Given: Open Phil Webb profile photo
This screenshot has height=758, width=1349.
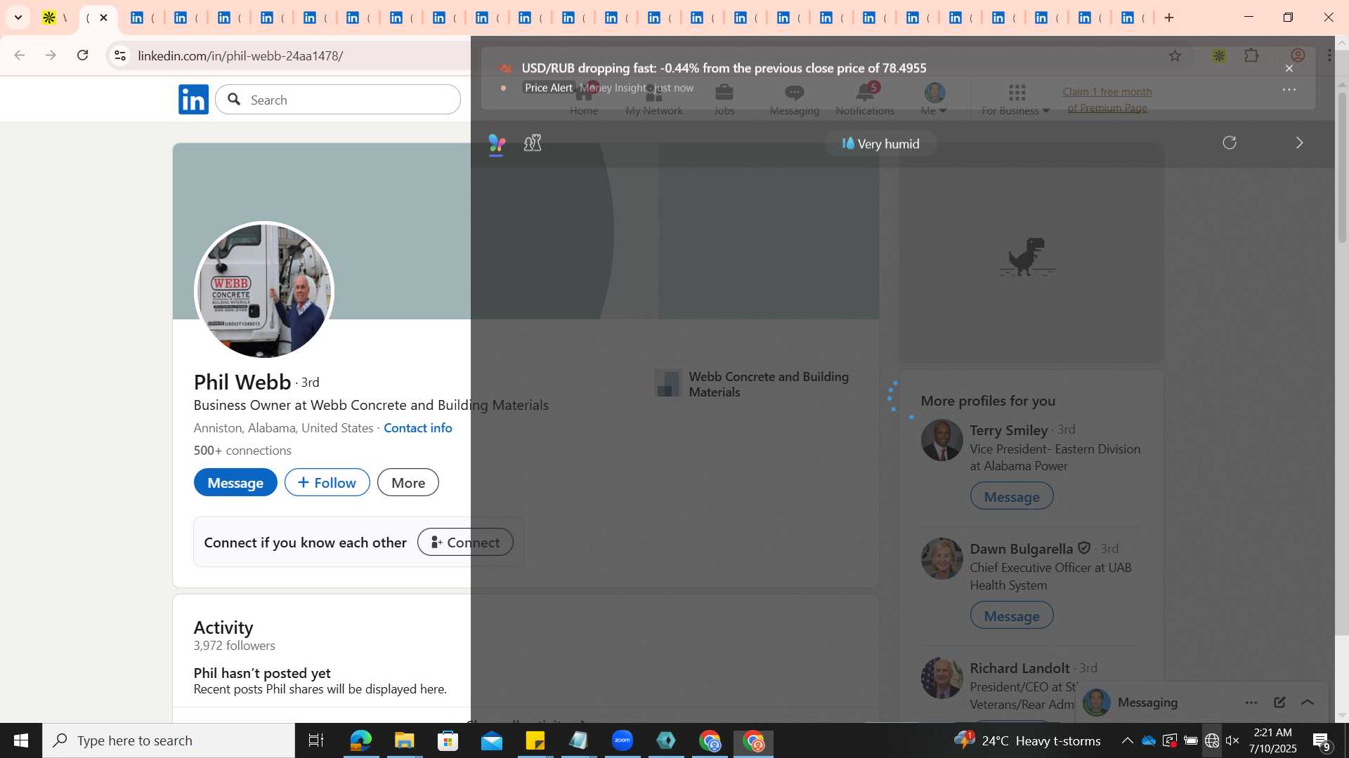Looking at the screenshot, I should (x=264, y=291).
